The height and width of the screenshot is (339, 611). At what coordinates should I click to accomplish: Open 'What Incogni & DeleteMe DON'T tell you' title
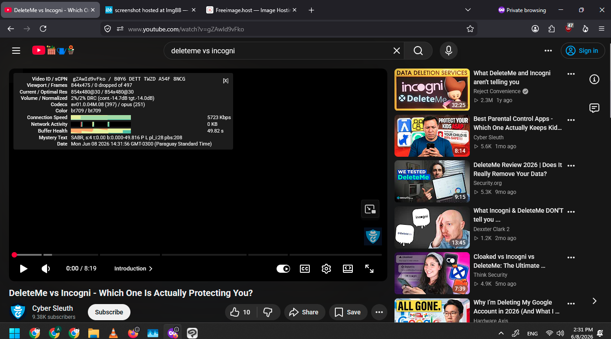click(519, 215)
